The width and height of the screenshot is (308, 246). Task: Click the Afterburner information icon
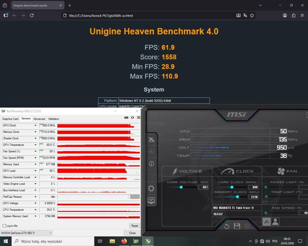pyautogui.click(x=151, y=164)
